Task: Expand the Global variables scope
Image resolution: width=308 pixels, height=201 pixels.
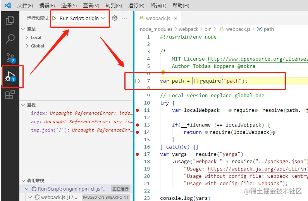Action: [x=27, y=46]
